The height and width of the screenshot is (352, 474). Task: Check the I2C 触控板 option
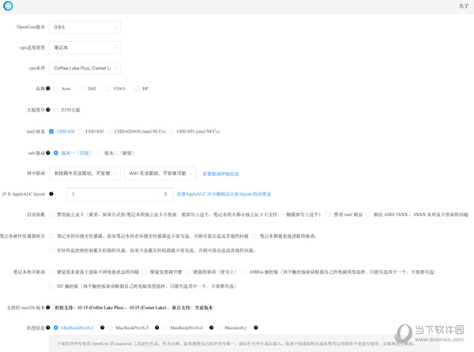click(51, 286)
